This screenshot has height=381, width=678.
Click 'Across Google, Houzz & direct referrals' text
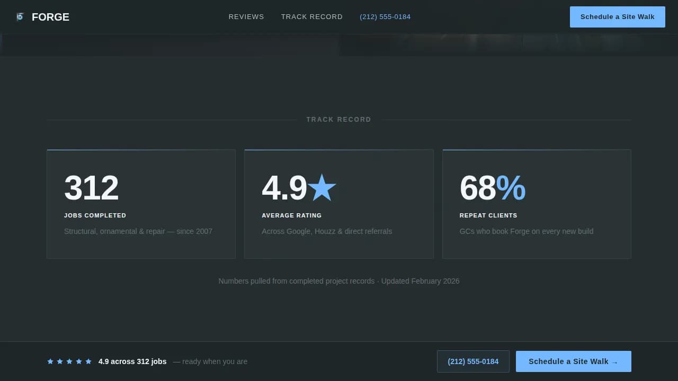click(327, 231)
